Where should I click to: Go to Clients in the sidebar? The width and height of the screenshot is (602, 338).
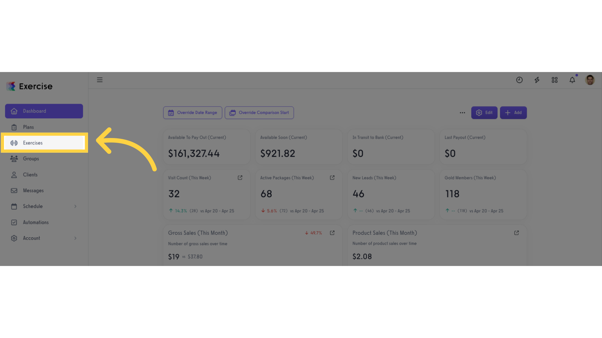pyautogui.click(x=44, y=175)
